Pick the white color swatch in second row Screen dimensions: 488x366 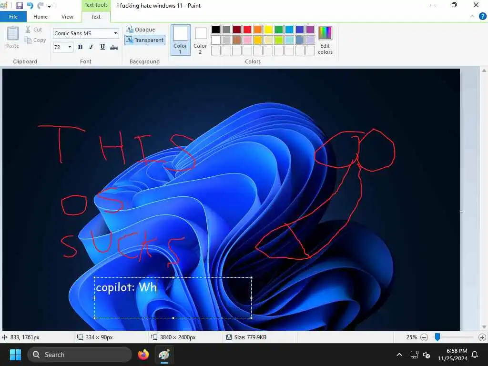coord(216,40)
